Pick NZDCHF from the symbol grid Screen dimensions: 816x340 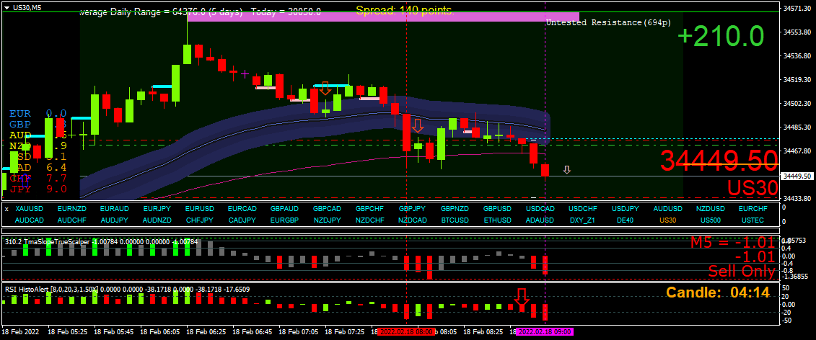pos(370,220)
